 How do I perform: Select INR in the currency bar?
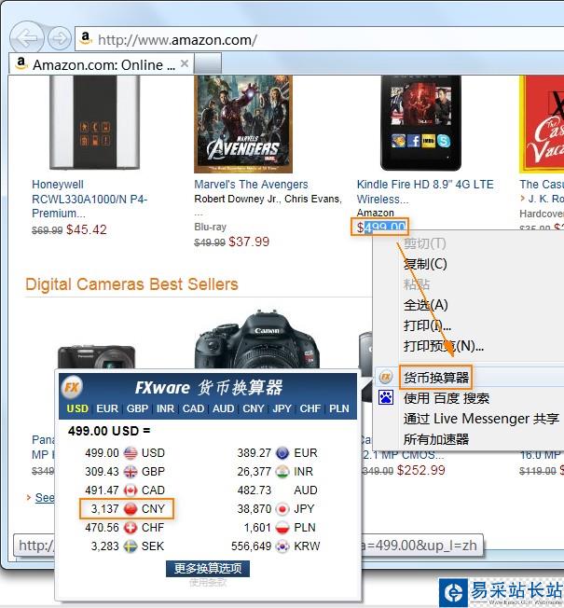point(165,408)
